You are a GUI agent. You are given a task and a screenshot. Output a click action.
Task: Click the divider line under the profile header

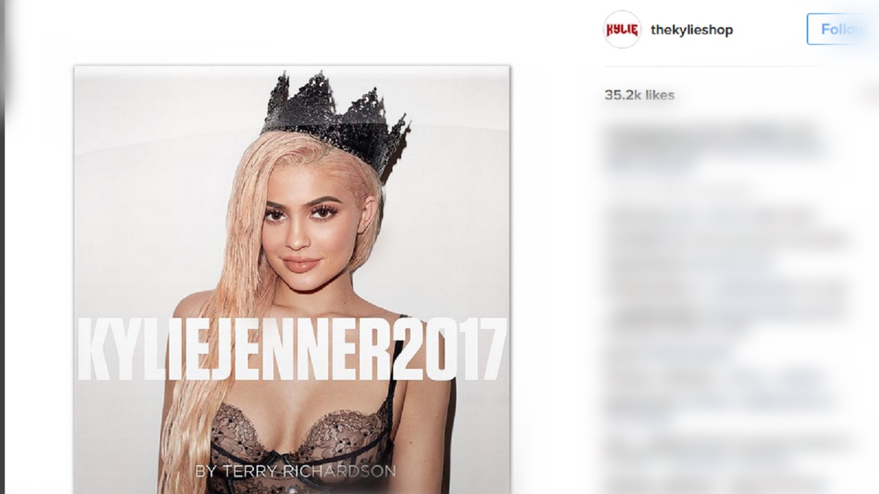coord(740,67)
